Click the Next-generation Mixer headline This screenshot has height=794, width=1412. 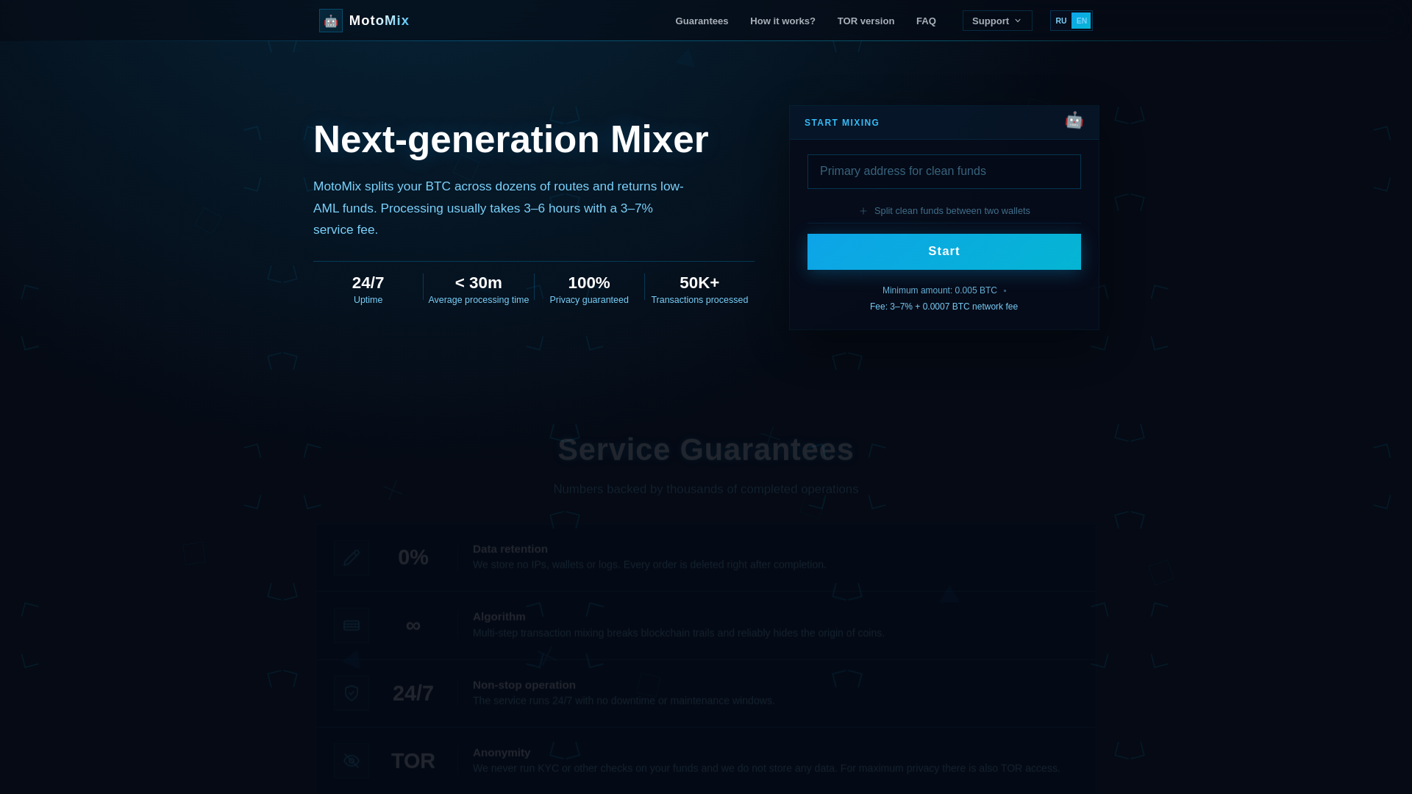511,139
